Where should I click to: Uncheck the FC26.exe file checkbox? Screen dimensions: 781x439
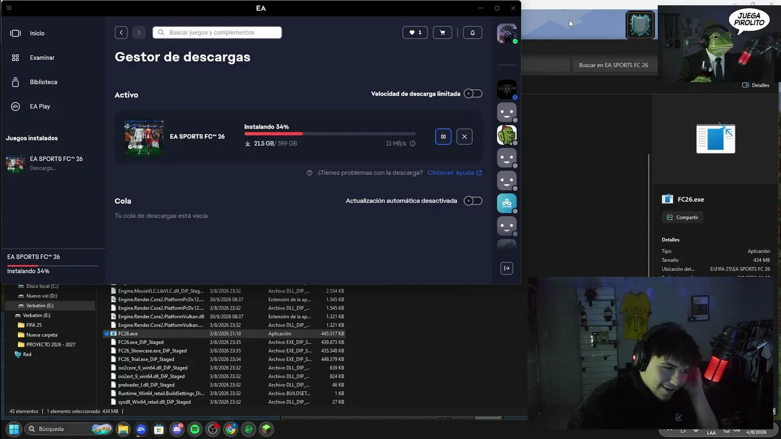[x=107, y=334]
